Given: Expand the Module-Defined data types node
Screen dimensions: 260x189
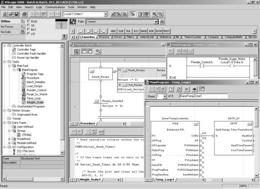Looking at the screenshot, I should point(9,143).
